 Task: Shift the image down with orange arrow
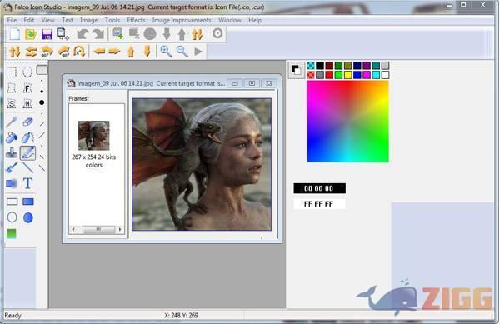coord(147,52)
